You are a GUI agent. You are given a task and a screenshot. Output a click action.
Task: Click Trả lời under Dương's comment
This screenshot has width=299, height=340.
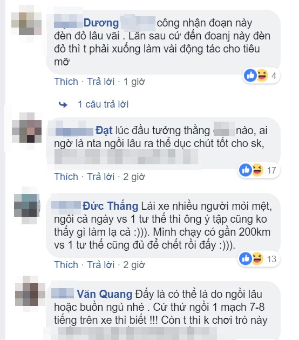click(101, 82)
